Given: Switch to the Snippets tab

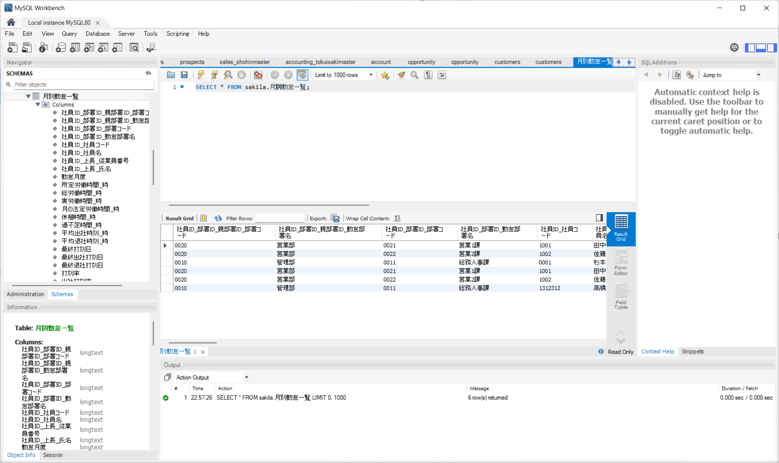Looking at the screenshot, I should tap(692, 351).
